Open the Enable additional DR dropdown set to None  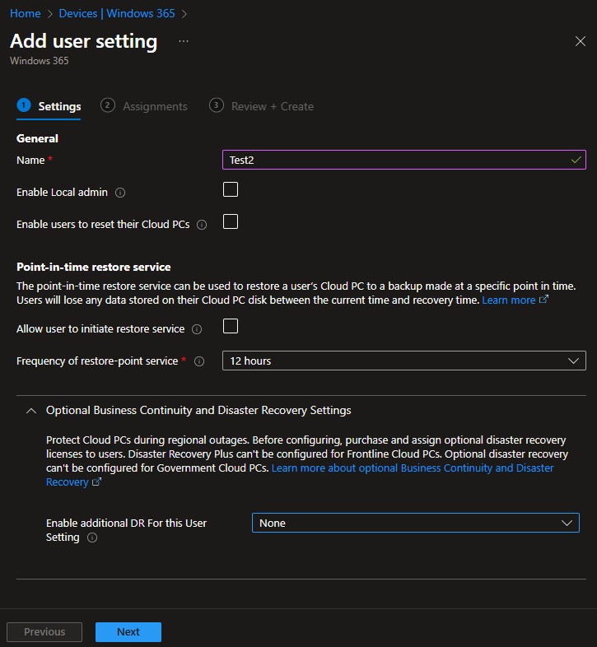(x=415, y=523)
